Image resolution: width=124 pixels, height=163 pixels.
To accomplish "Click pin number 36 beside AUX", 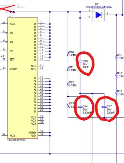I will [x=4, y=22].
